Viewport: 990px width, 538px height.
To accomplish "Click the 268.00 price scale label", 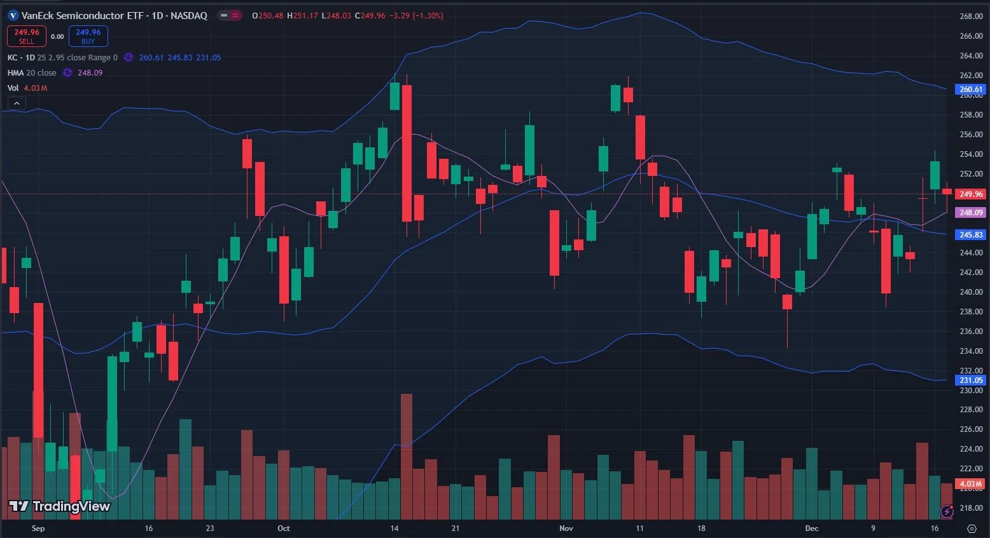I will coord(971,16).
